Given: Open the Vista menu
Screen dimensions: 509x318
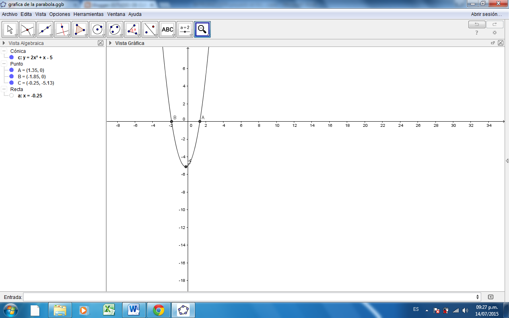Looking at the screenshot, I should 41,14.
